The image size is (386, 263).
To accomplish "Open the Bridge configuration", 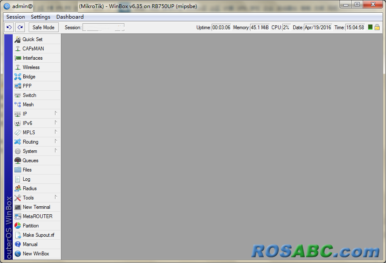I will pos(36,77).
